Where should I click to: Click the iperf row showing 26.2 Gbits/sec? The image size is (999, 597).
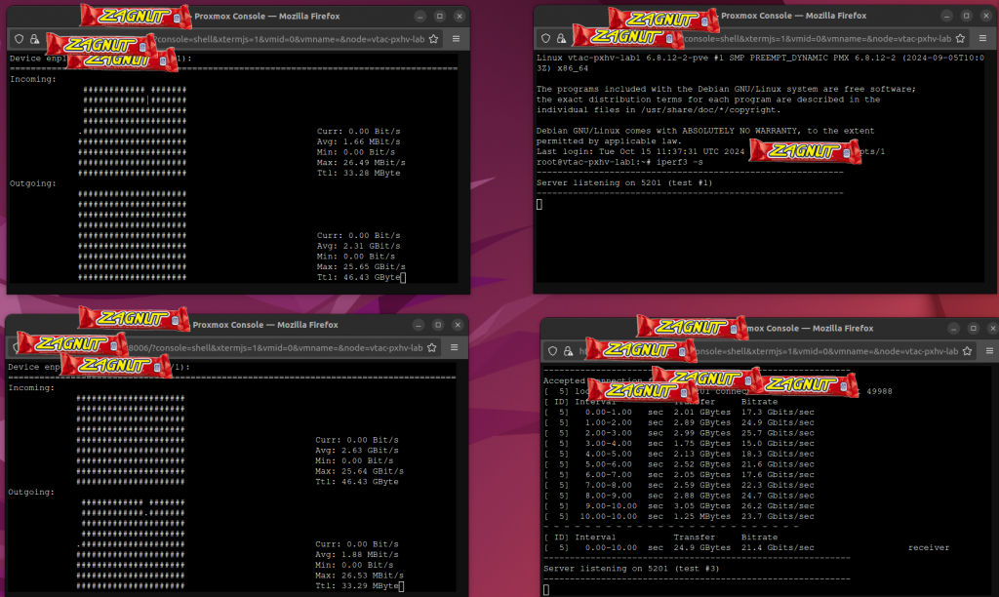point(679,506)
